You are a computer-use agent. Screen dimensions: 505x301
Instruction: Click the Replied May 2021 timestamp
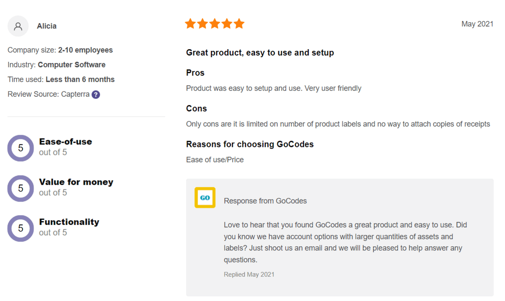click(x=249, y=274)
